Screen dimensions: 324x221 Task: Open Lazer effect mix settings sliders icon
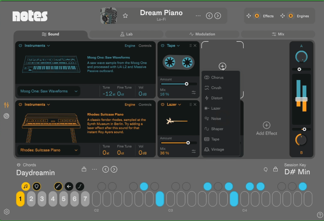pos(194,152)
